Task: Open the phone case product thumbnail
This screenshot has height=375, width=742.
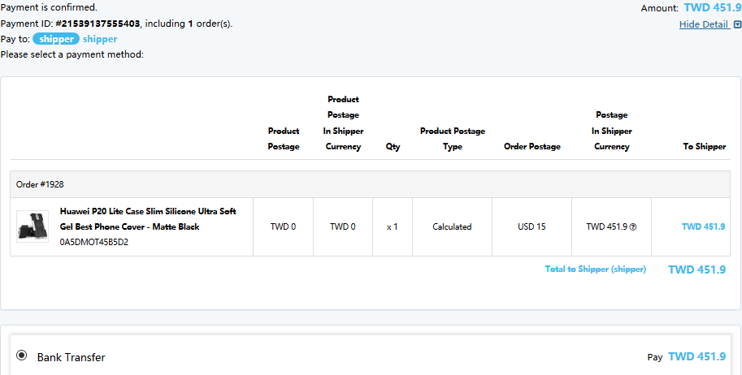Action: [33, 226]
